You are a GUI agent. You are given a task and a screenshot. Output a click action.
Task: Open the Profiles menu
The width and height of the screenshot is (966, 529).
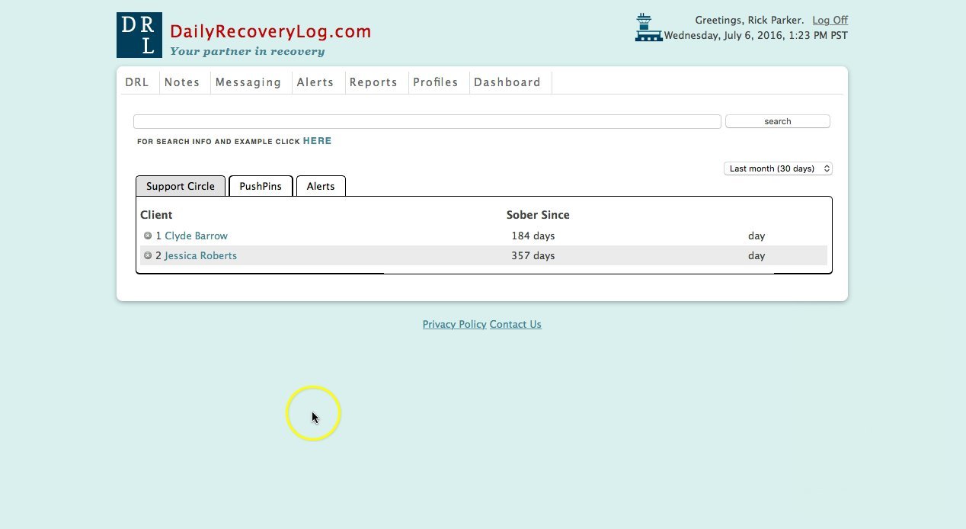pyautogui.click(x=436, y=82)
